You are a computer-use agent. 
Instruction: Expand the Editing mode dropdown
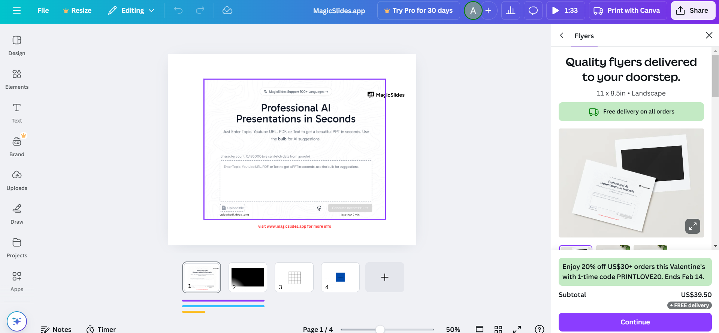coord(131,10)
